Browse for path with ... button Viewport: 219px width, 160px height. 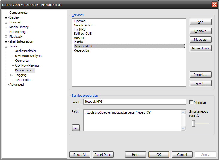coord(76,128)
